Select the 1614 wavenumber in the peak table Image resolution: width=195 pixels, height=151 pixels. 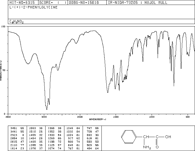click(14, 149)
